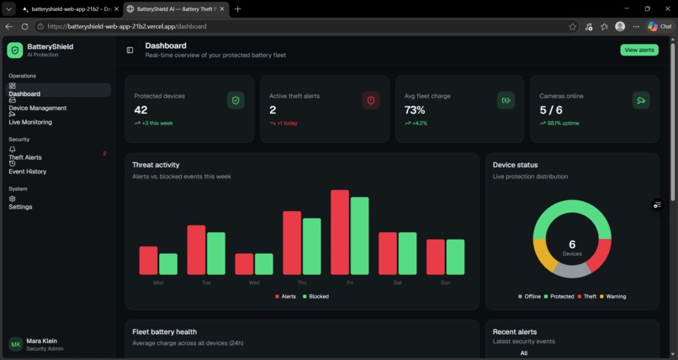Click the '73%' fleet charge value
The height and width of the screenshot is (360, 678).
point(415,110)
